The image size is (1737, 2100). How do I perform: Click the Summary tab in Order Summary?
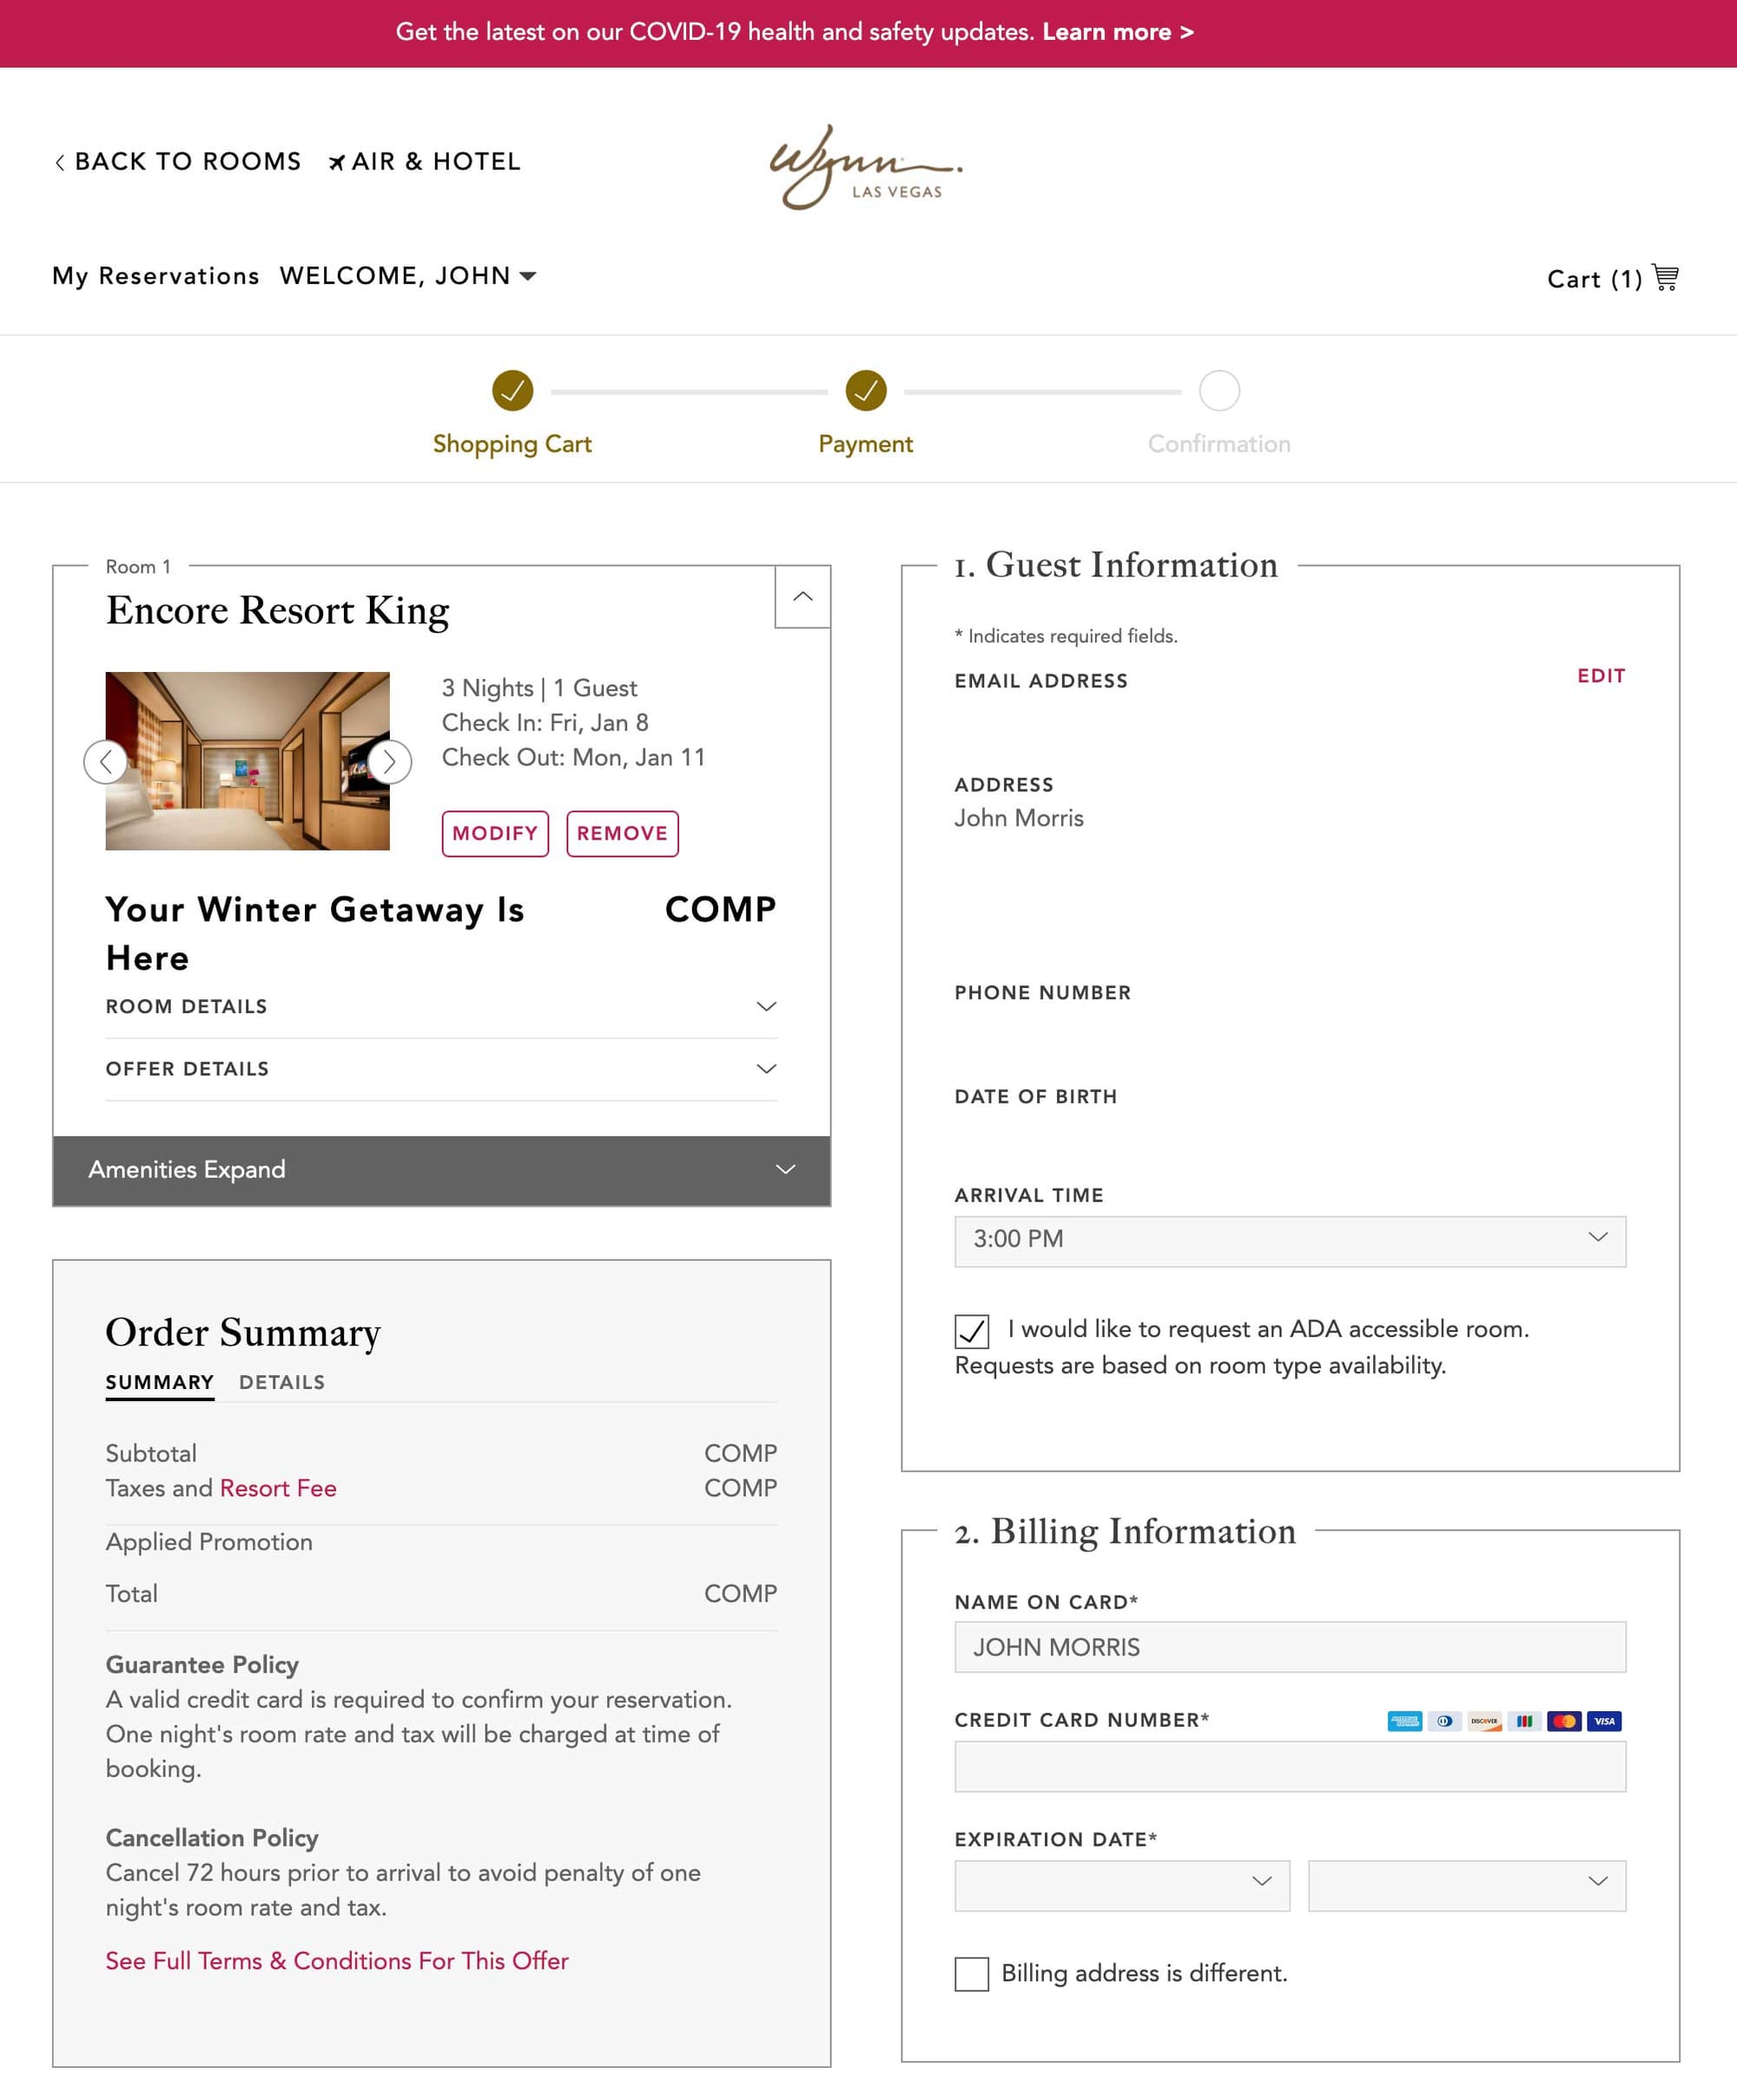(157, 1381)
